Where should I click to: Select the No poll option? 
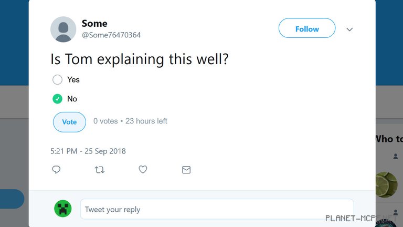click(58, 99)
